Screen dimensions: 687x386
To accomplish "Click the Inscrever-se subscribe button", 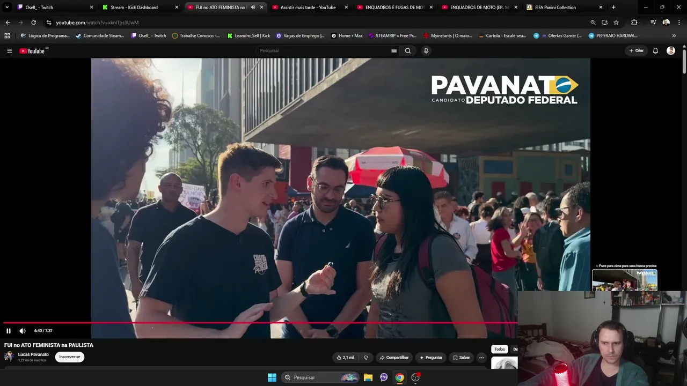I will (x=70, y=357).
